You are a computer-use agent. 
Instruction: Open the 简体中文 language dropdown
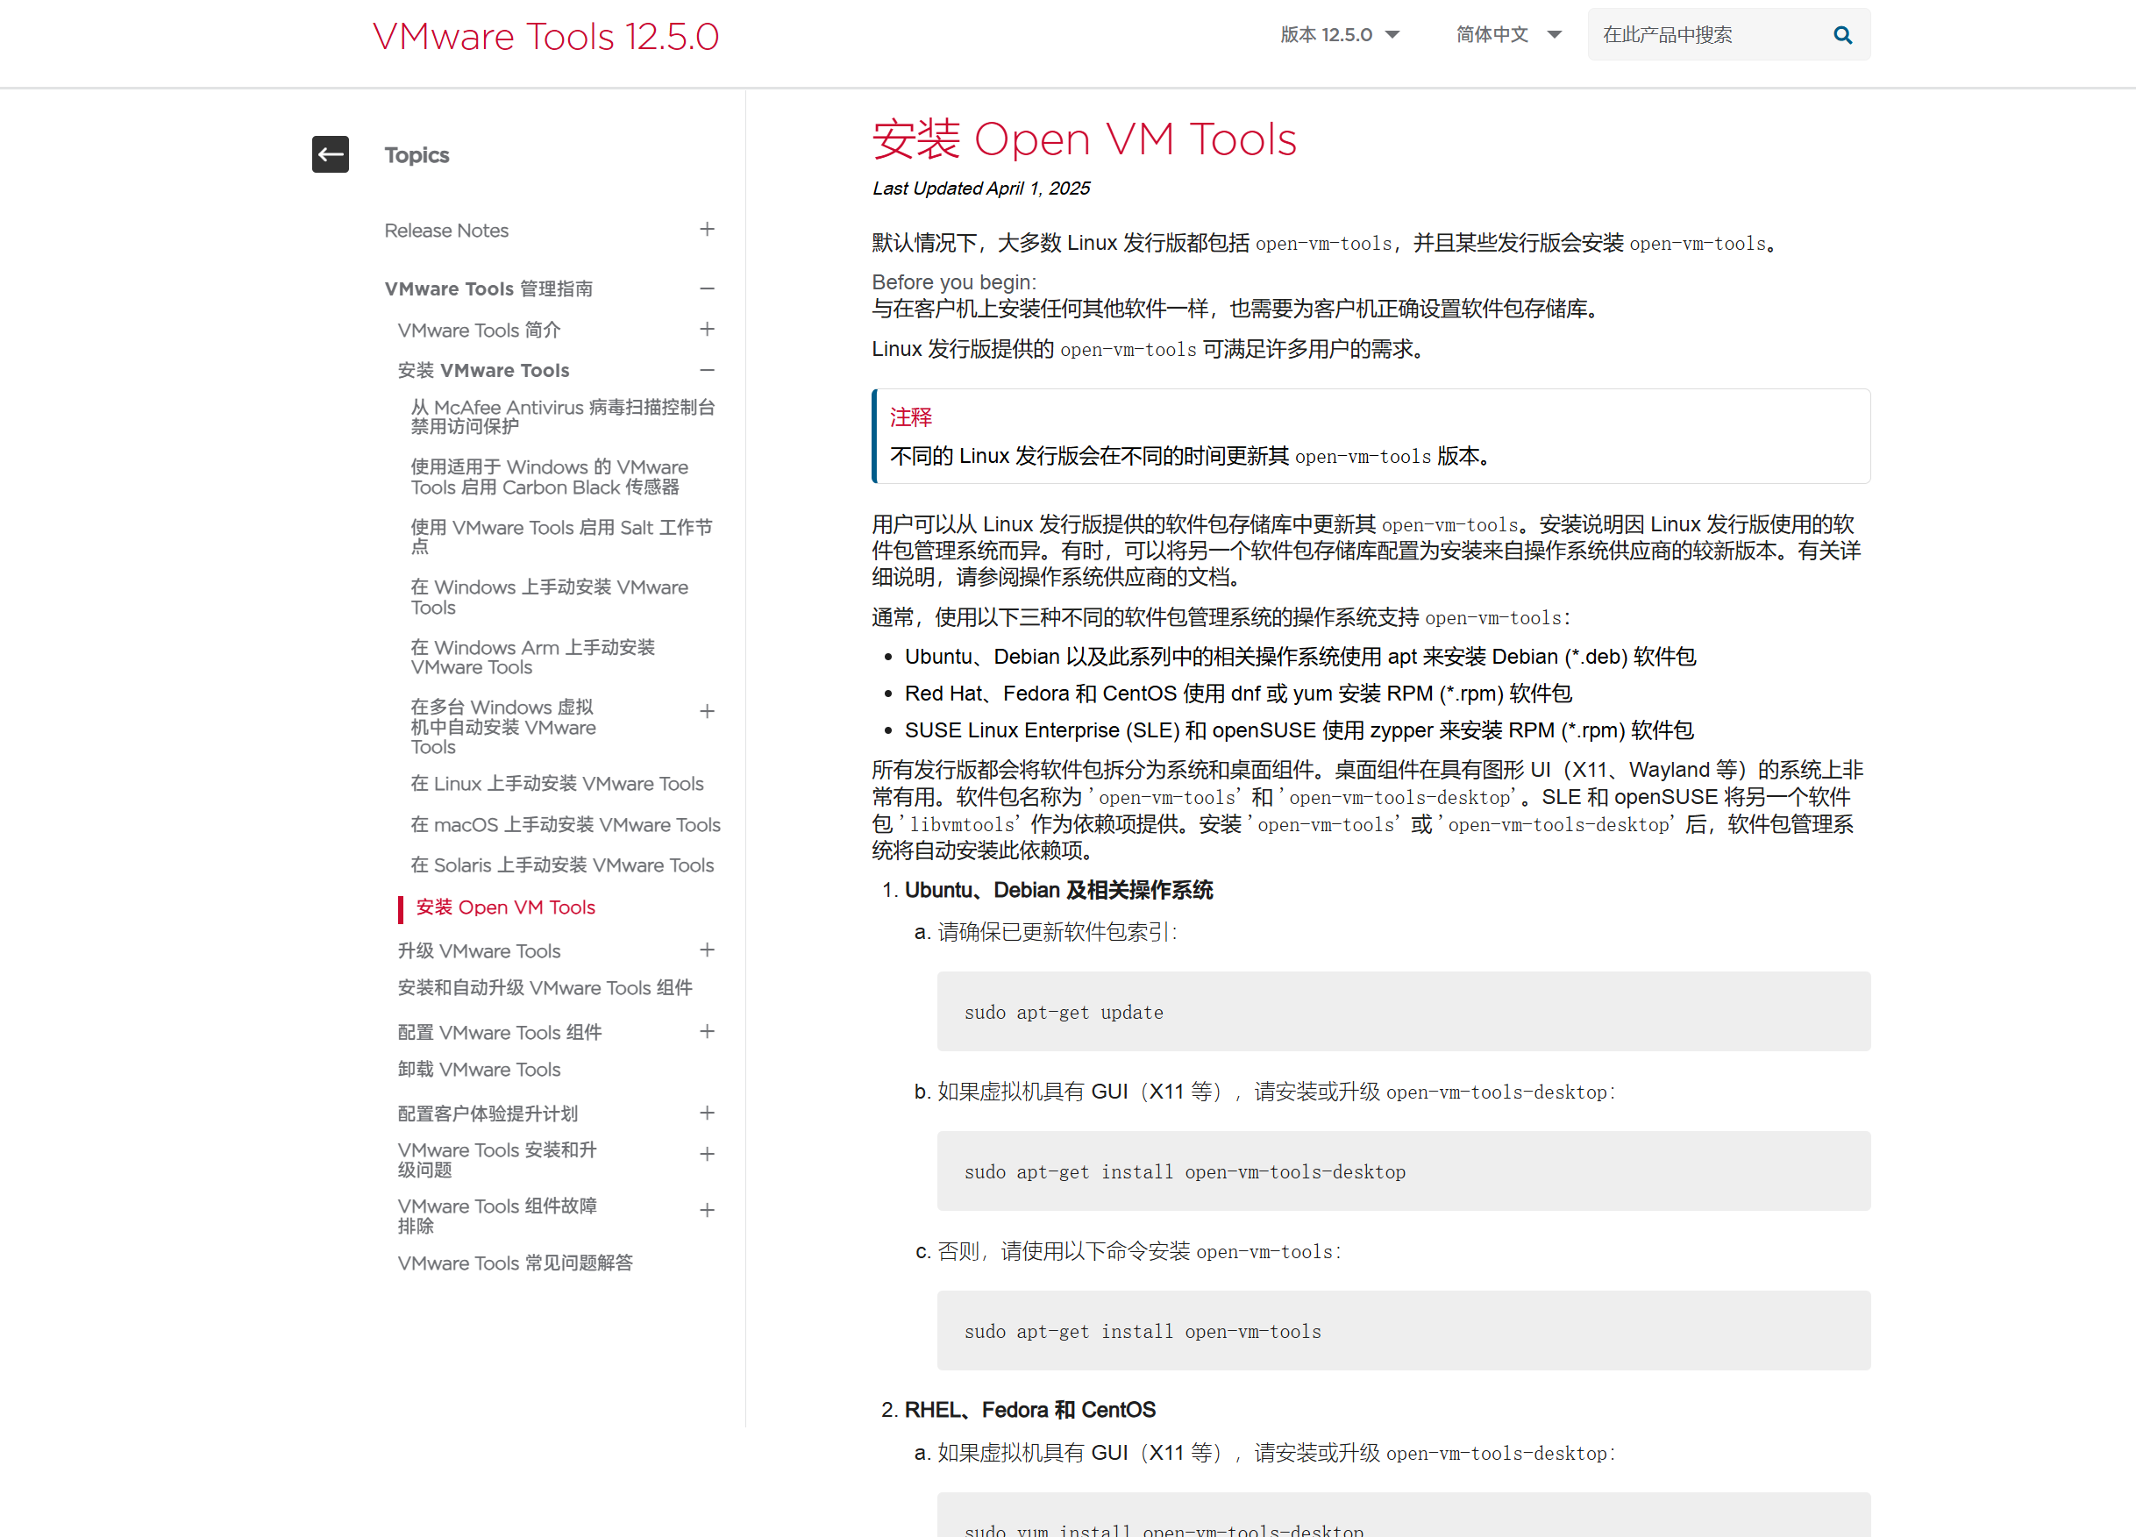[1509, 35]
